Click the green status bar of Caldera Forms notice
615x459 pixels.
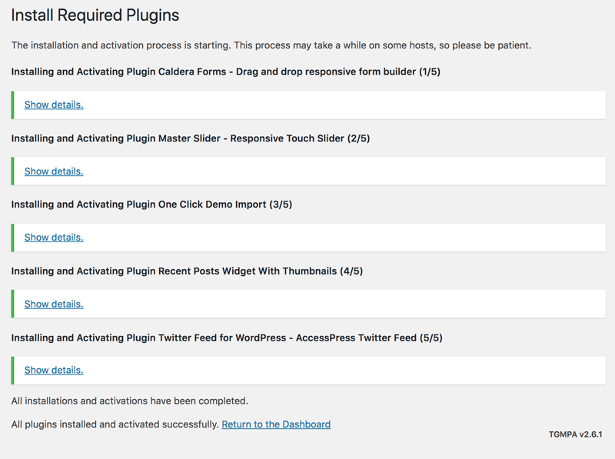coord(13,105)
